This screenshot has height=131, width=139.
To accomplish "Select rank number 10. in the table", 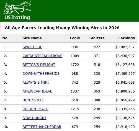I will [6, 127].
